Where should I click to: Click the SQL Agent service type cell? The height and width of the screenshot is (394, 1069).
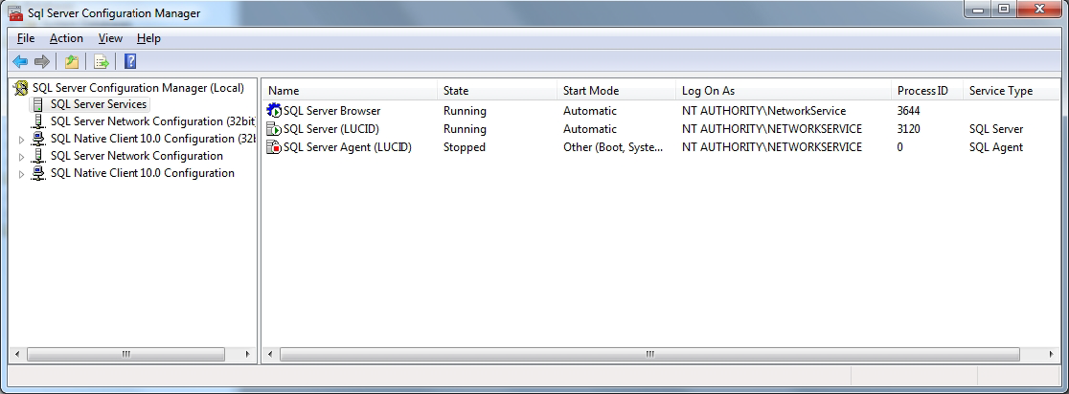point(996,147)
